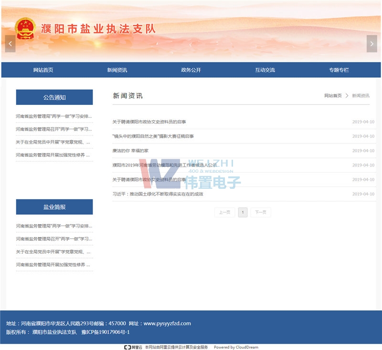Open the 廉洁的你 幸福的家 news article
Screen dimensions: 382x350
click(130, 151)
